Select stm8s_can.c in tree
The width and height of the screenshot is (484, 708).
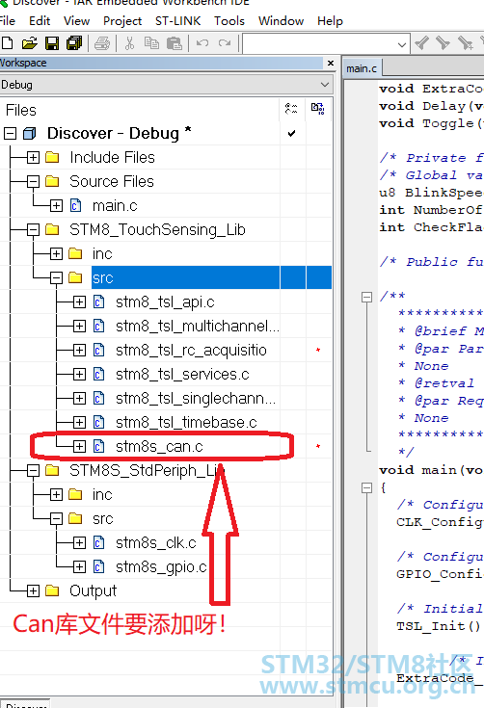tap(159, 447)
